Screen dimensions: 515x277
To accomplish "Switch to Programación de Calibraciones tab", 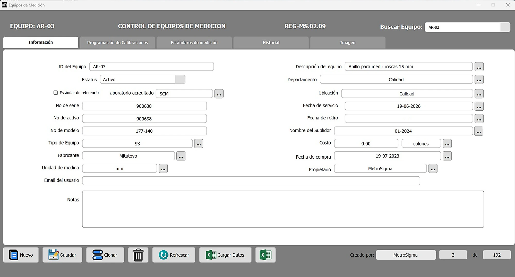I will [117, 43].
